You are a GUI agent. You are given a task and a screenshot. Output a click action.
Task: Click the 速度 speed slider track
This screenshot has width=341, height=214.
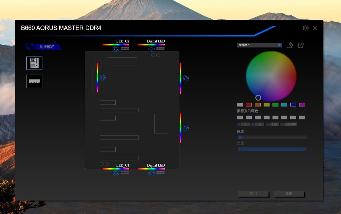(x=272, y=137)
